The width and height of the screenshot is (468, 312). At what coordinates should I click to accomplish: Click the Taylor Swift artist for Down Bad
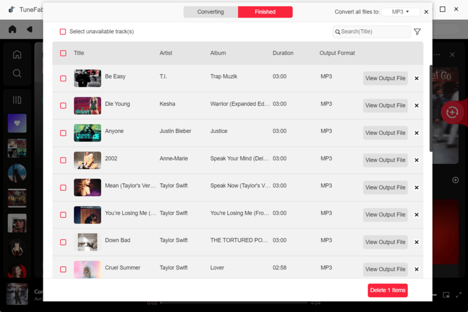[x=173, y=241]
